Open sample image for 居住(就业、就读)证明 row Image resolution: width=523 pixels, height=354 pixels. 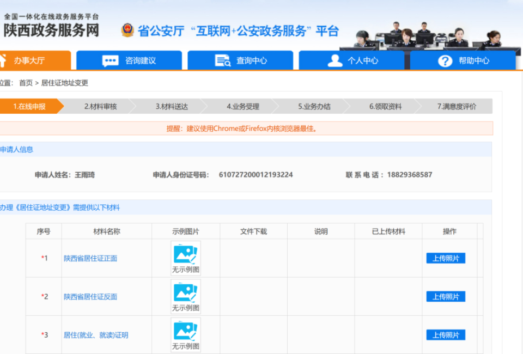(186, 335)
